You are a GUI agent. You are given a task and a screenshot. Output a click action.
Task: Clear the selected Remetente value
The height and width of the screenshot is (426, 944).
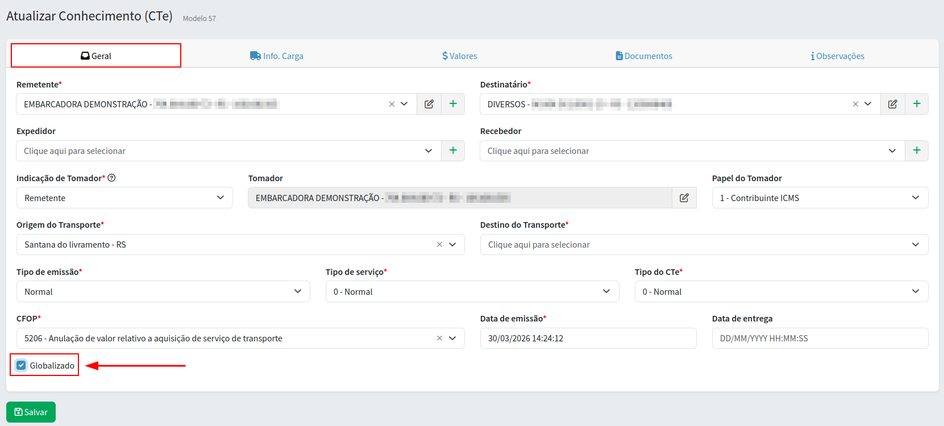392,104
